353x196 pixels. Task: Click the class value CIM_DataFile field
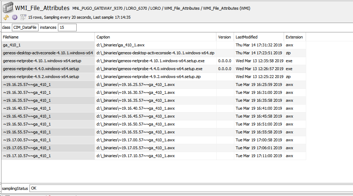[x=25, y=27]
